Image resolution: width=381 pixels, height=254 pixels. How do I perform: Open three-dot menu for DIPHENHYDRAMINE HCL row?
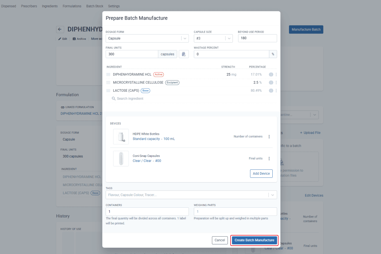coord(276,75)
